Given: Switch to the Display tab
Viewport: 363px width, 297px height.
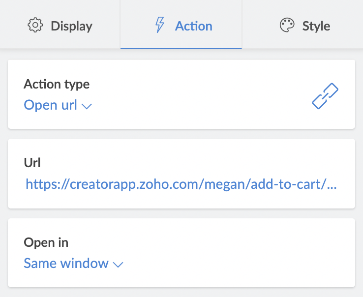Looking at the screenshot, I should [60, 24].
